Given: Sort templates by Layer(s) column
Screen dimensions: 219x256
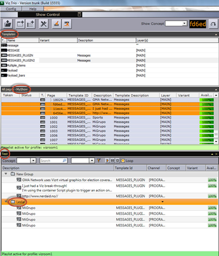Looking at the screenshot, I should [x=177, y=40].
